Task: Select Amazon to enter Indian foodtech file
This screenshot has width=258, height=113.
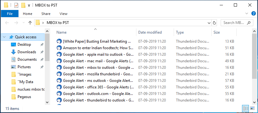Action: pos(98,48)
